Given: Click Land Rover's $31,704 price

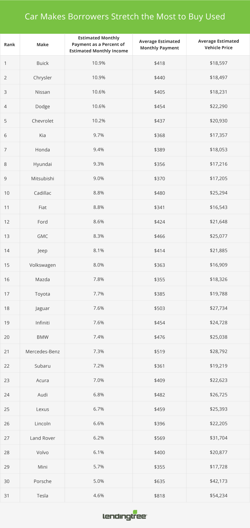Looking at the screenshot, I should [218, 438].
